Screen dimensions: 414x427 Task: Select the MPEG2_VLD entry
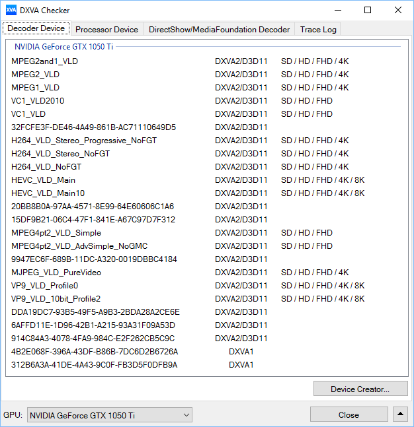tap(35, 75)
